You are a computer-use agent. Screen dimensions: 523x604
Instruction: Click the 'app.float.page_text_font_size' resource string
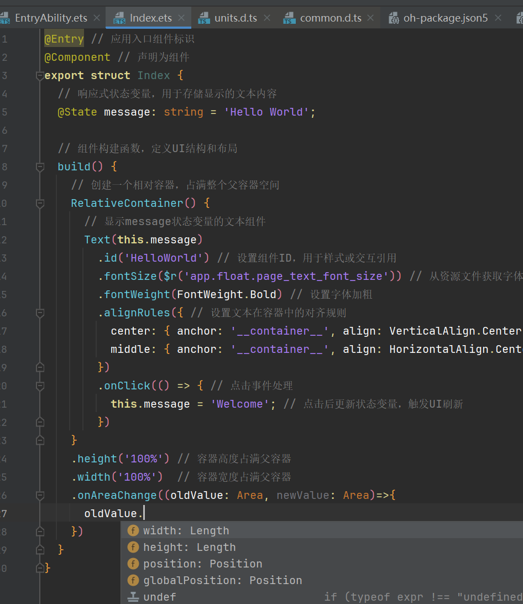[286, 276]
